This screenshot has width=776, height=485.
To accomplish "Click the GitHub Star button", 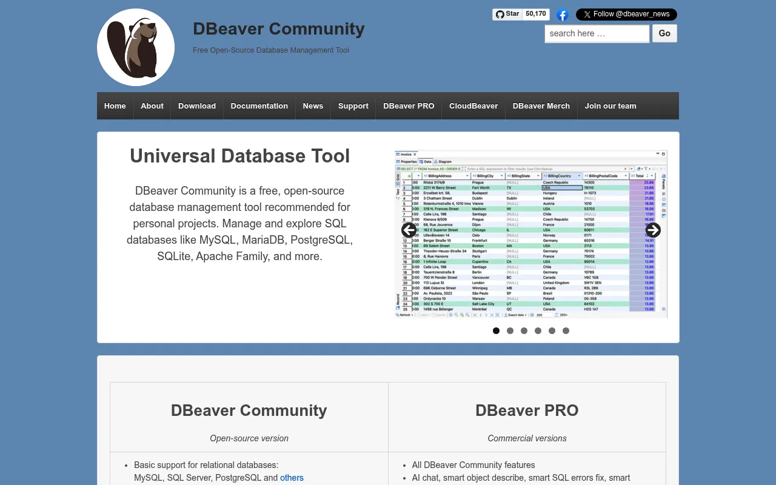I will coord(507,14).
